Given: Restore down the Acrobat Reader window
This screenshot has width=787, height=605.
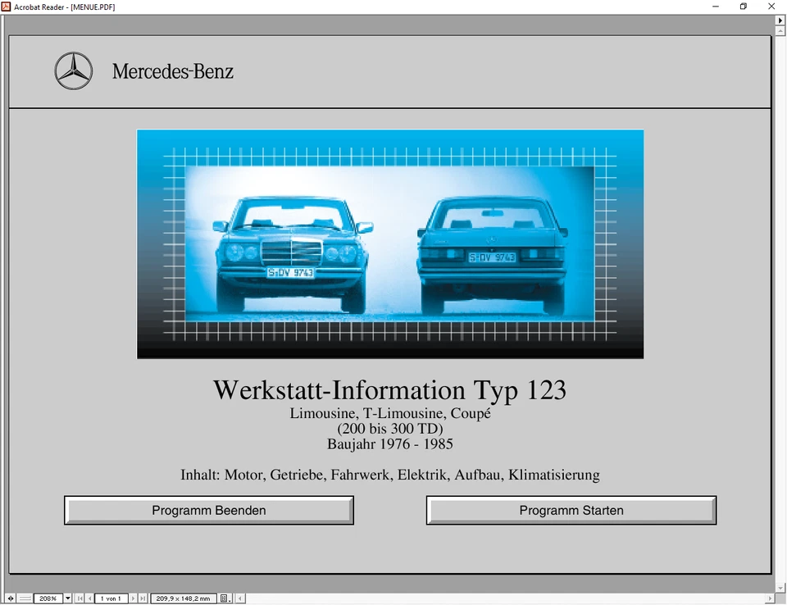Looking at the screenshot, I should click(x=744, y=7).
